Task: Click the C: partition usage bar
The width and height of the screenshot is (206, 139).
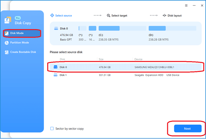Action: click(123, 28)
